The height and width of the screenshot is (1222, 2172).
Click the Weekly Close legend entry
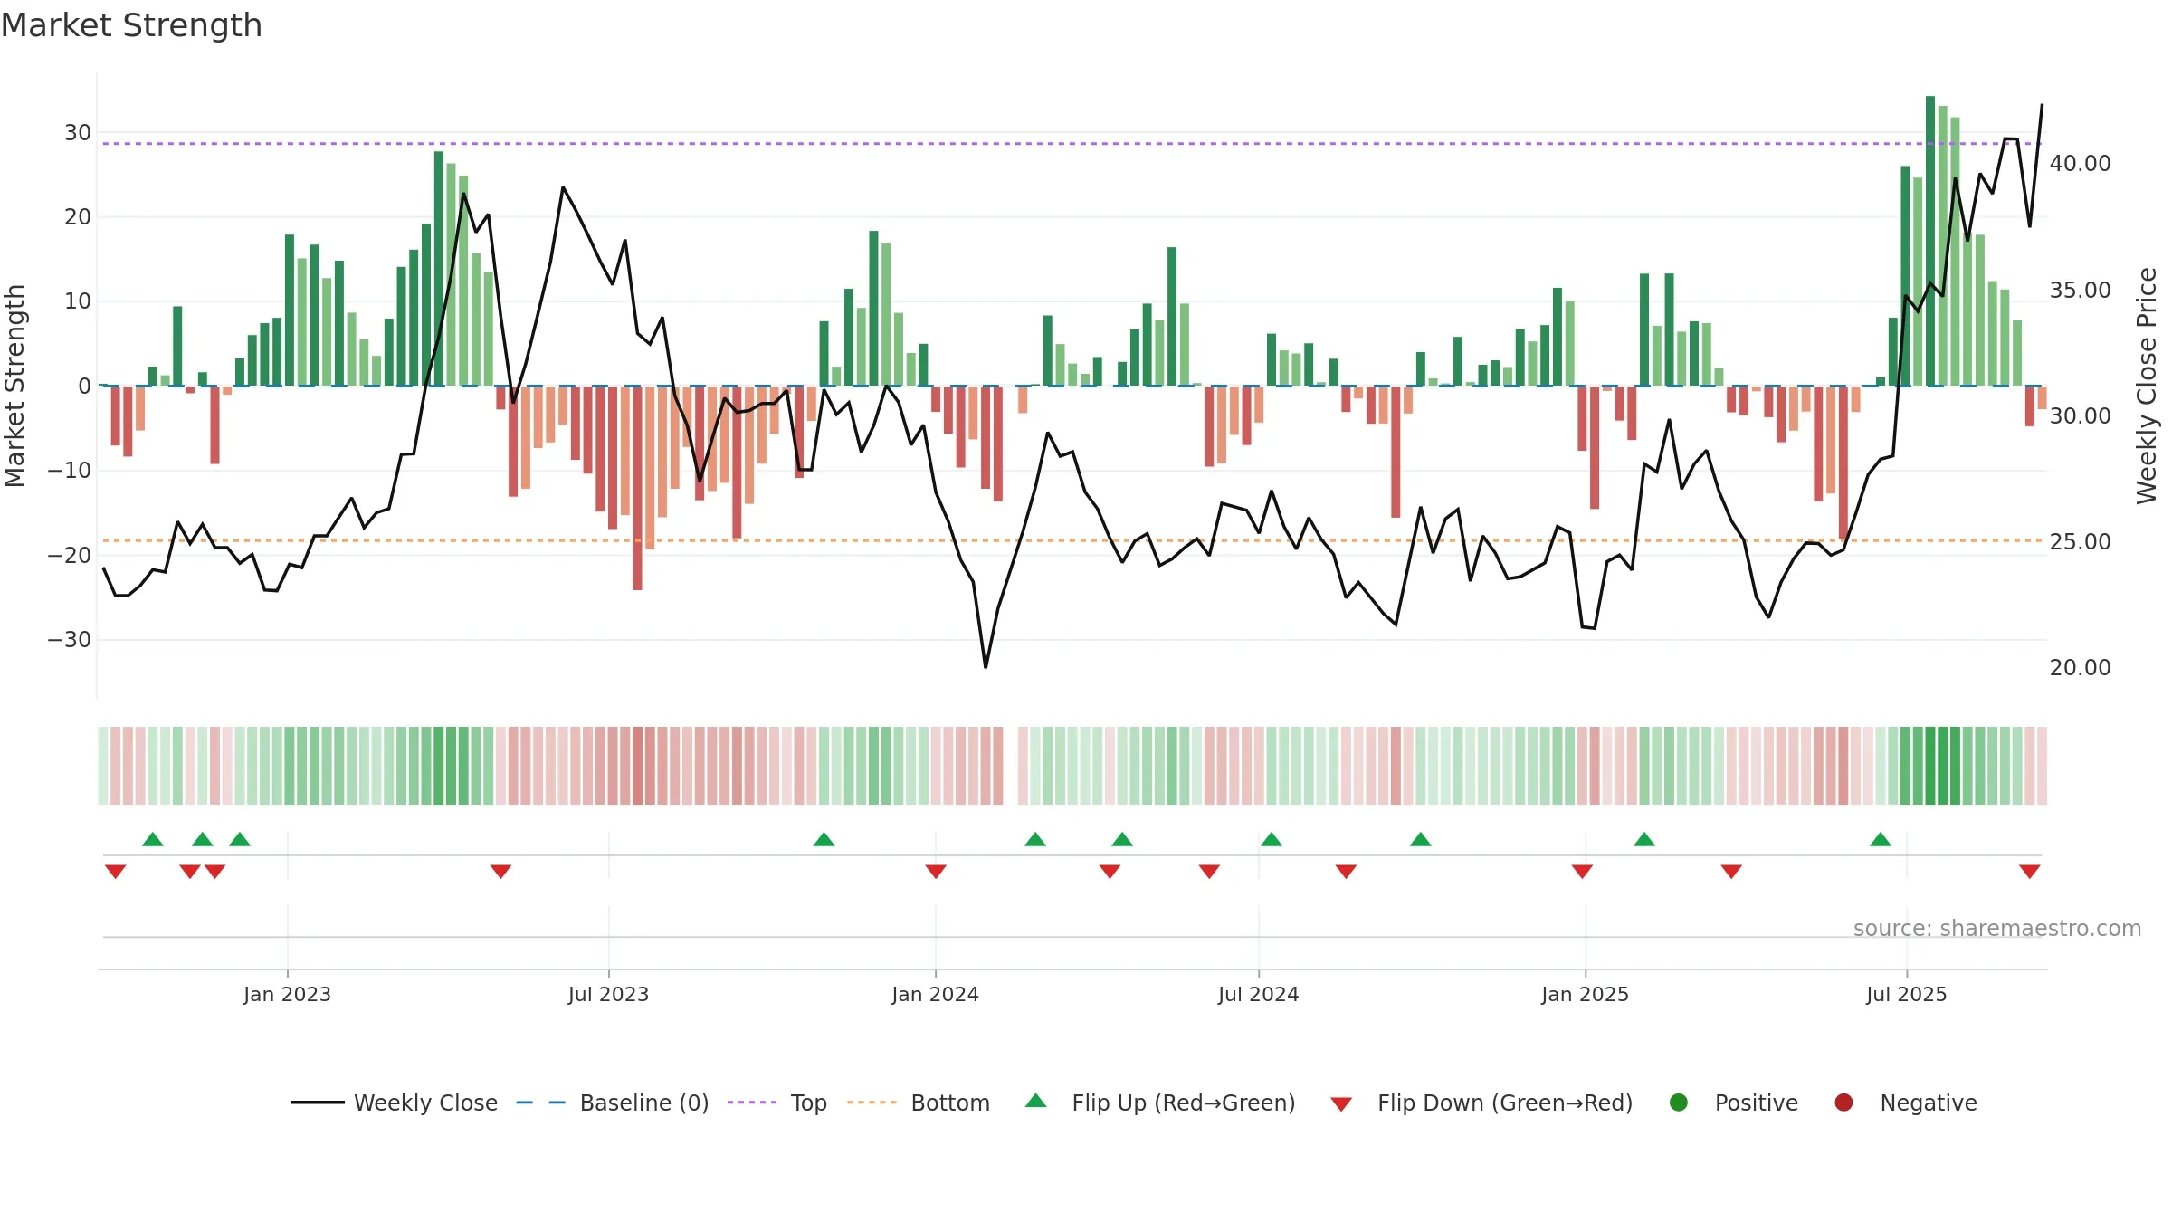395,1103
